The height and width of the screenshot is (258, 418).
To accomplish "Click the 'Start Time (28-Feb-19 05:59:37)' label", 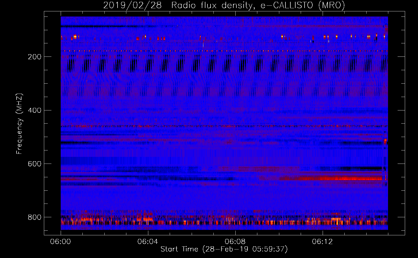I will coord(224,249).
